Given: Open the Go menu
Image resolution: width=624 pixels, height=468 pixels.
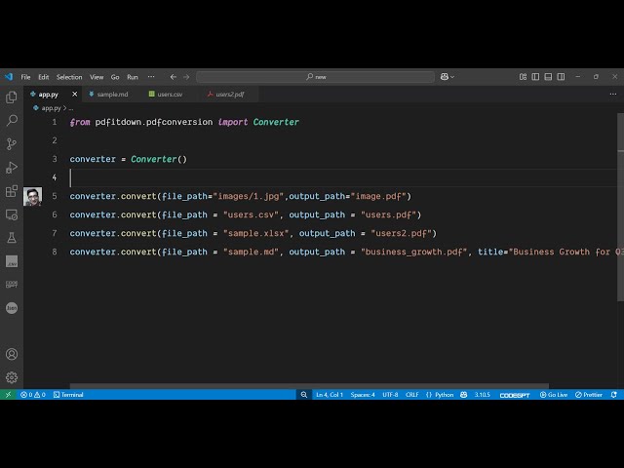Looking at the screenshot, I should [x=115, y=77].
